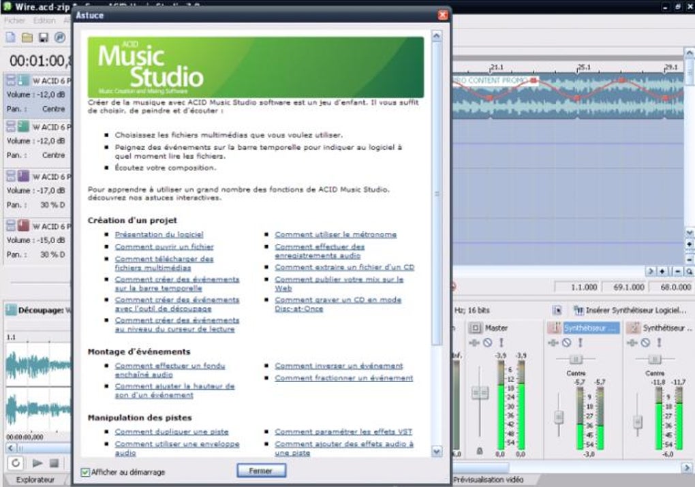Click the Master volume fader
This screenshot has height=487, width=695.
pyautogui.click(x=480, y=392)
